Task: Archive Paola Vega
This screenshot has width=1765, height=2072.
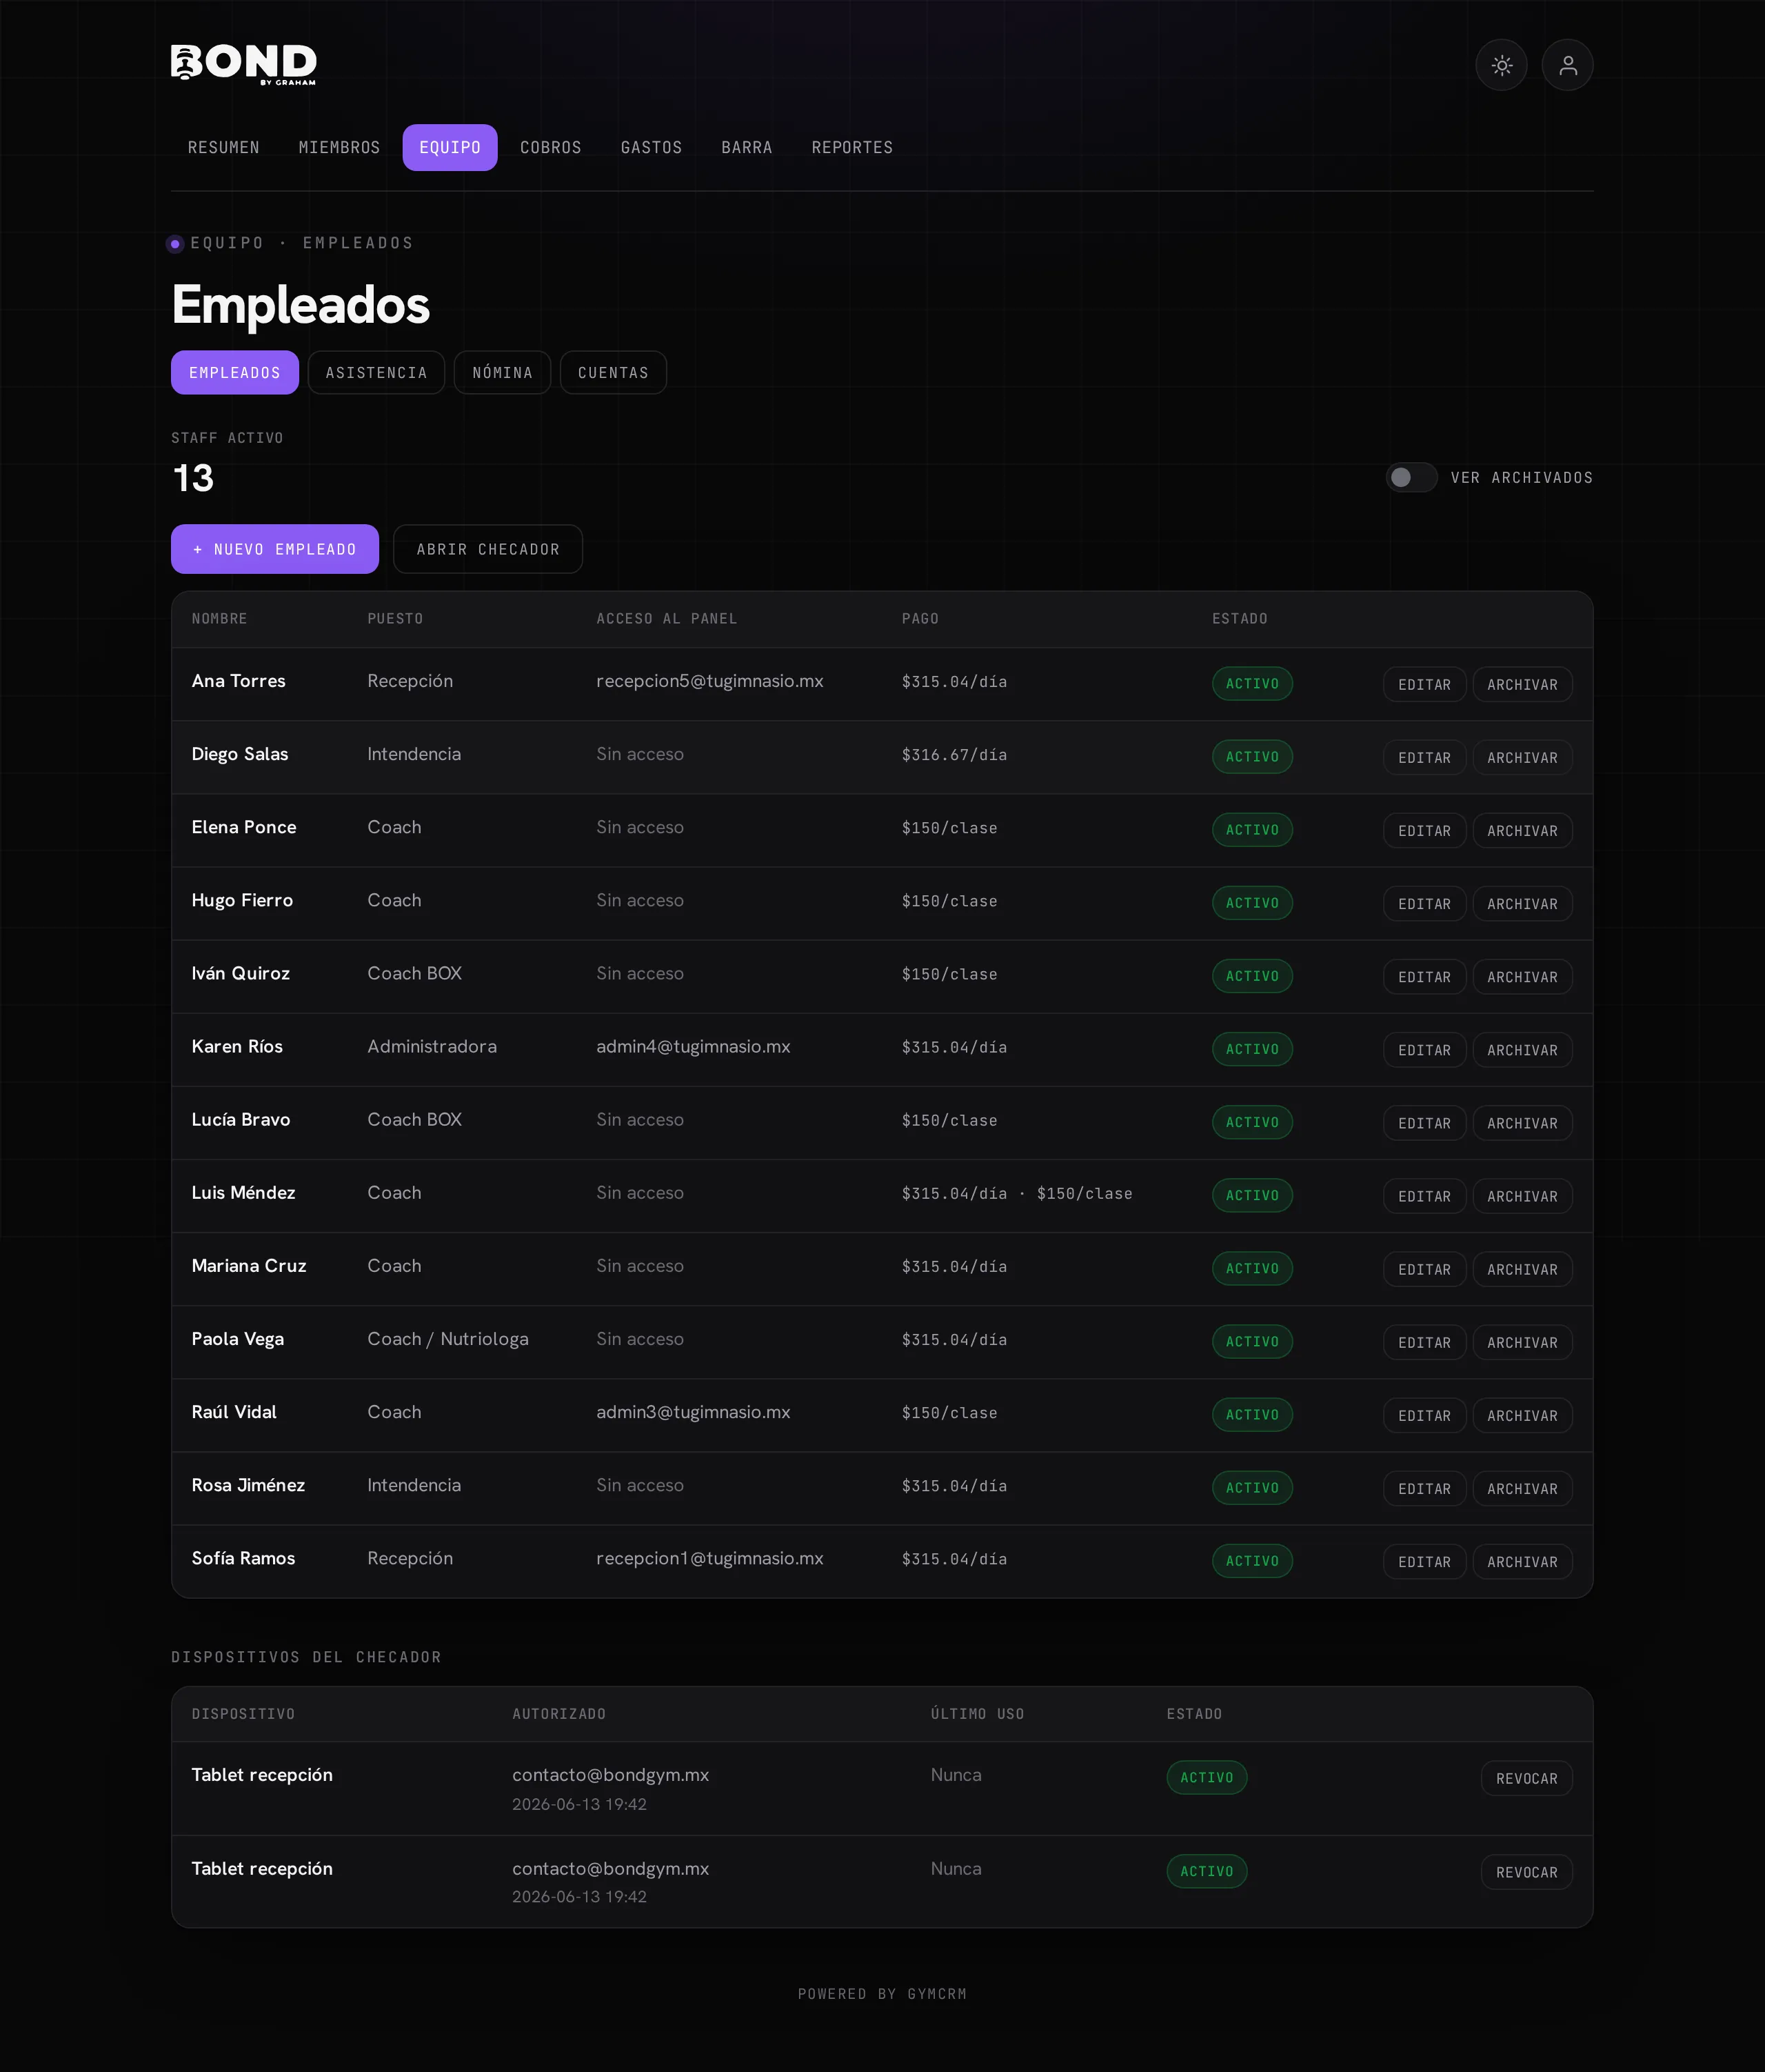Action: pos(1522,1341)
